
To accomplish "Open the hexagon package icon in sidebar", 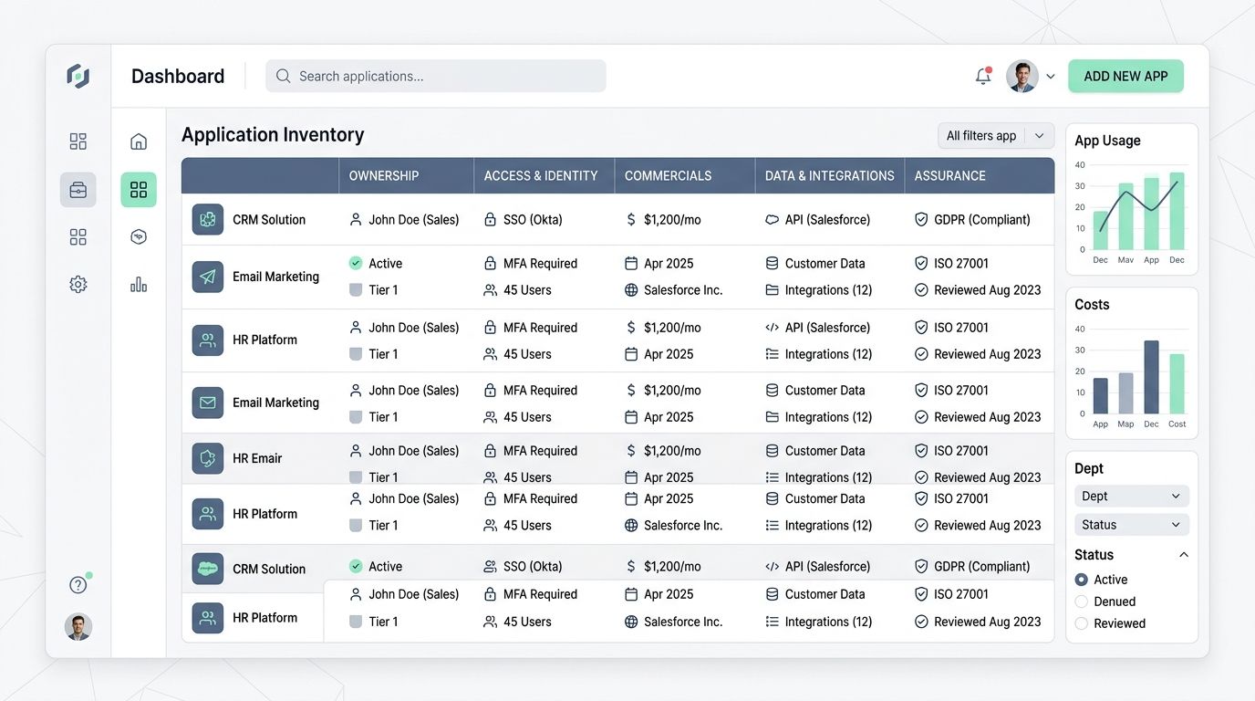I will tap(139, 237).
